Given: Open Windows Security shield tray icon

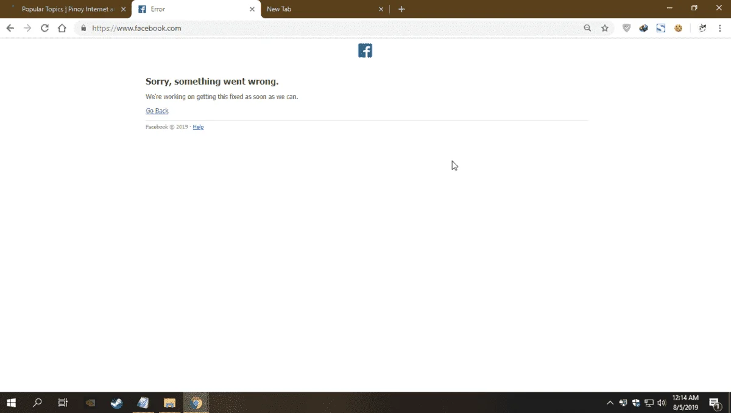Looking at the screenshot, I should (x=636, y=403).
